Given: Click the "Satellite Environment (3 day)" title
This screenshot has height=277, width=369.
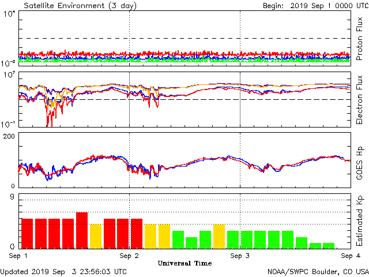Looking at the screenshot, I should click(80, 6).
